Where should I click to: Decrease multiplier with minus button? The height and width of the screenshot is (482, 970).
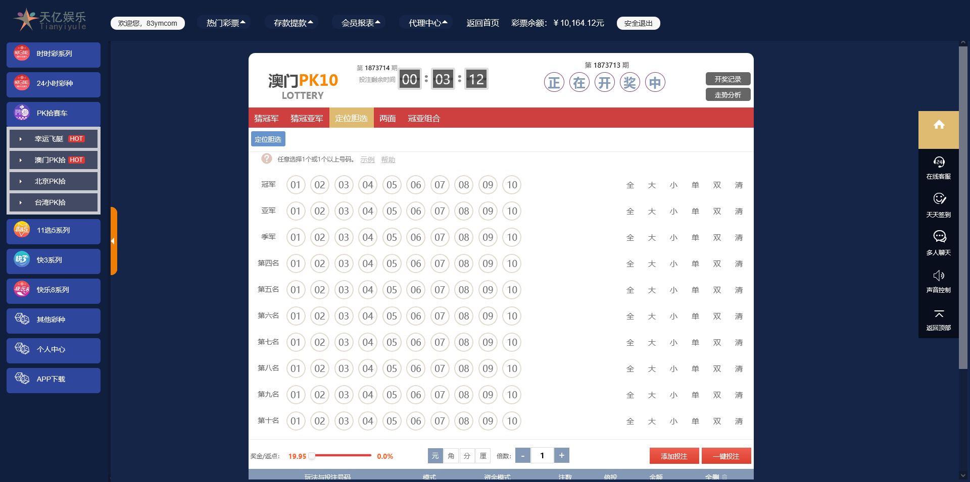523,455
